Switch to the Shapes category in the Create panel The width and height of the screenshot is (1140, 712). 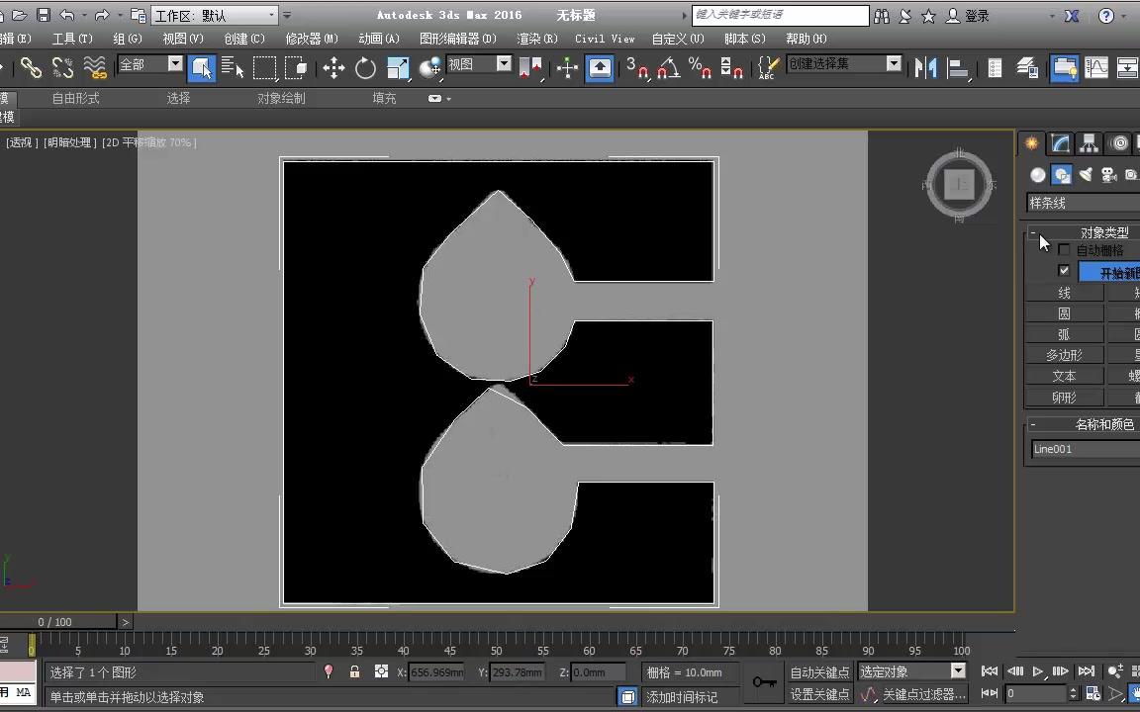pyautogui.click(x=1061, y=174)
